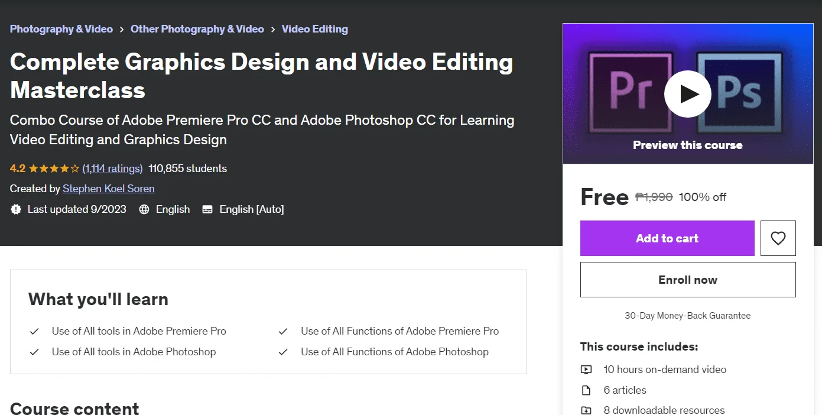Click checkmark beside All Functions of Photoshop

pos(283,352)
